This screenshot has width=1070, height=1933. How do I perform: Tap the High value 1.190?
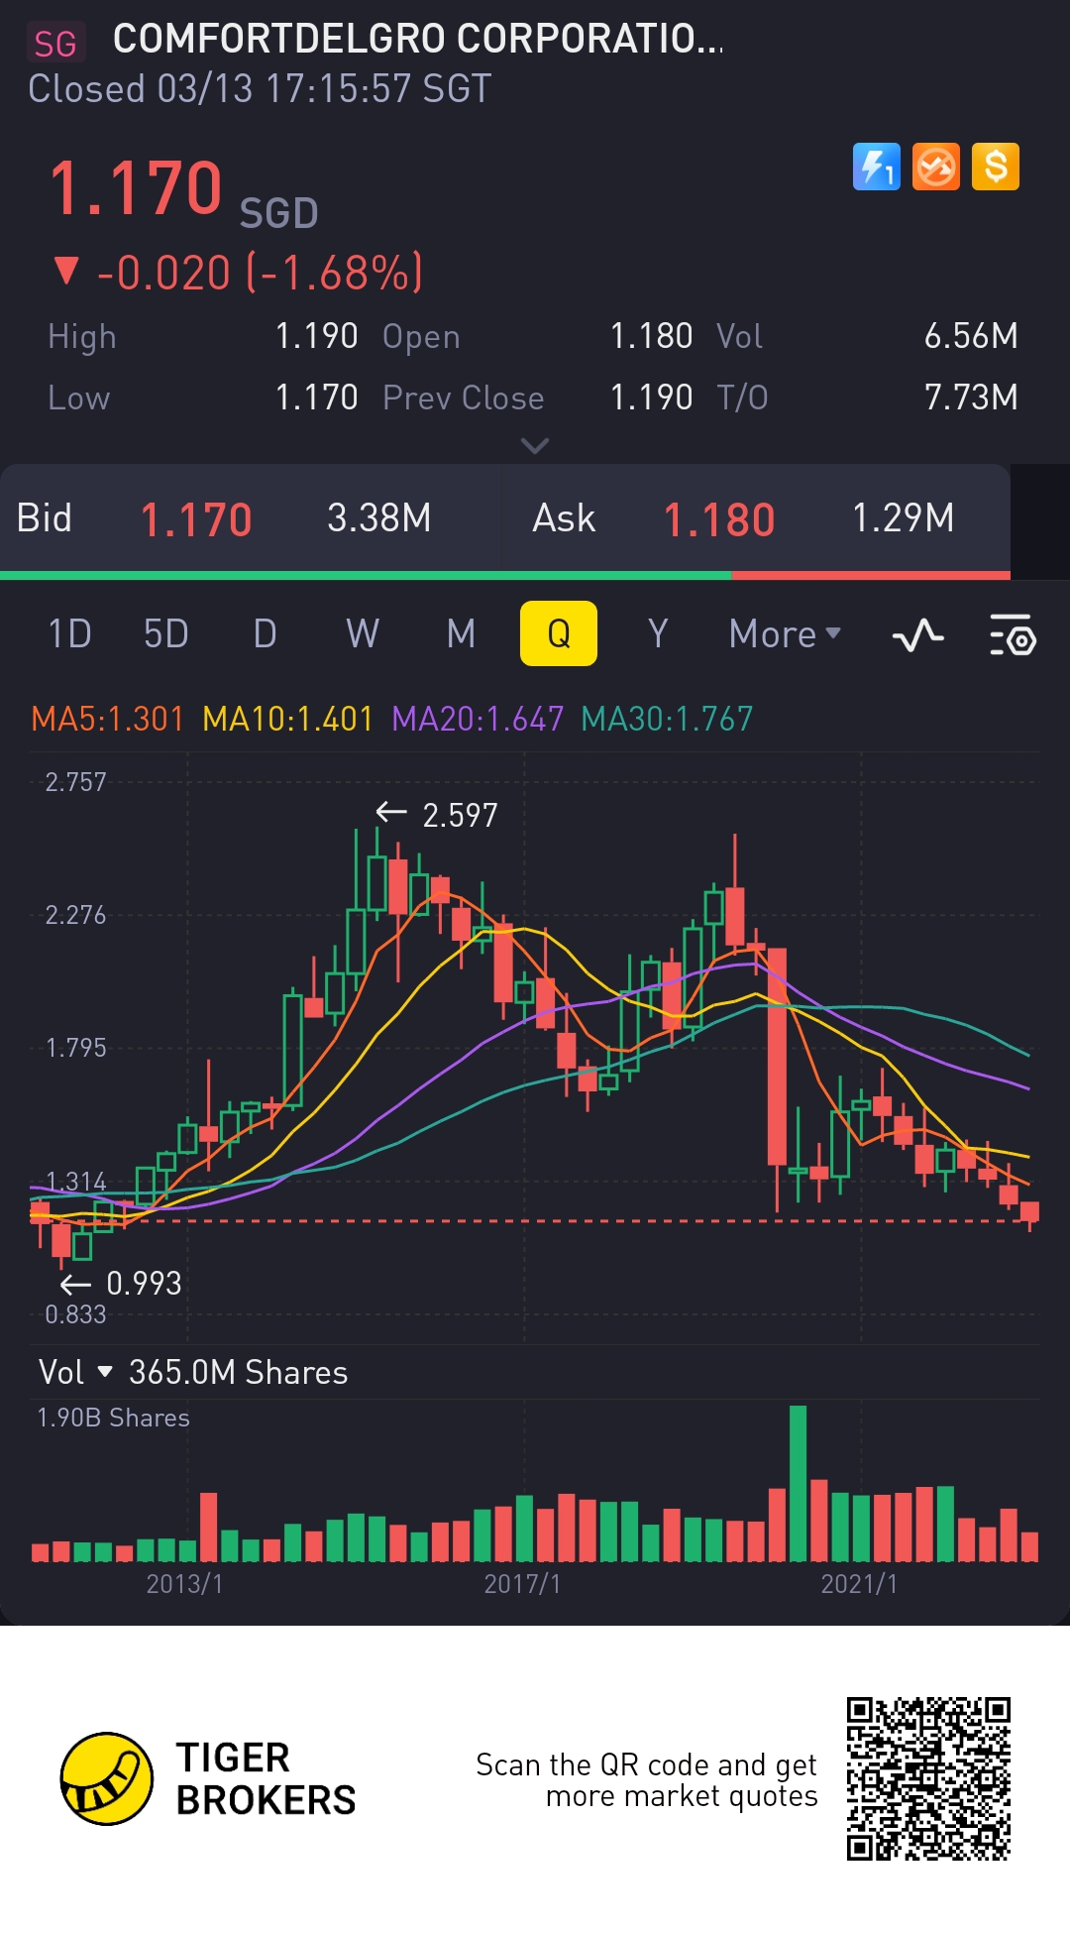point(316,336)
